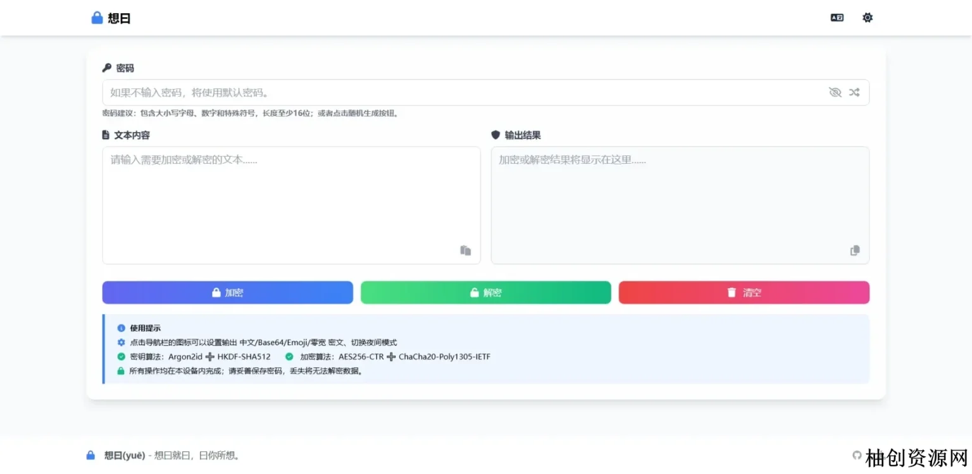The image size is (972, 474).
Task: Click the paste icon in text content box
Action: pyautogui.click(x=465, y=250)
